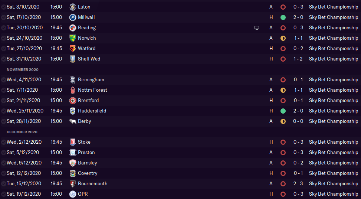The width and height of the screenshot is (361, 199).
Task: Toggle the tick circle beside Sat, 3/10/2020
Action: 3,7
